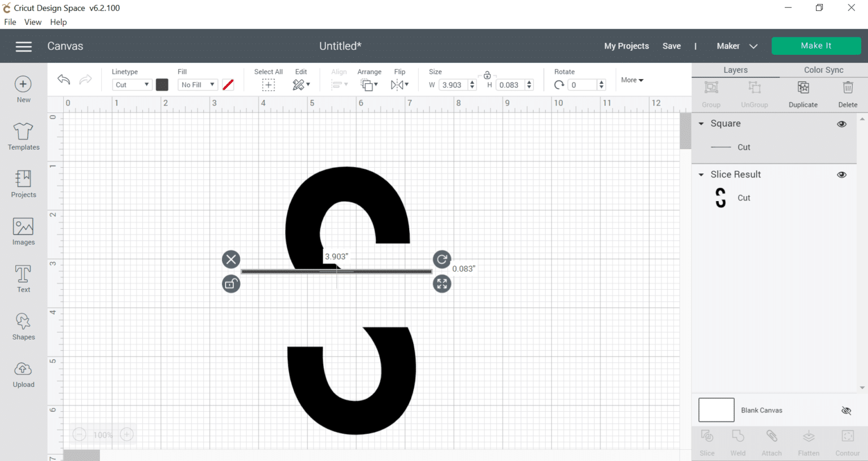Hide the Blank Canvas background
Viewport: 868px width, 461px height.
tap(846, 411)
